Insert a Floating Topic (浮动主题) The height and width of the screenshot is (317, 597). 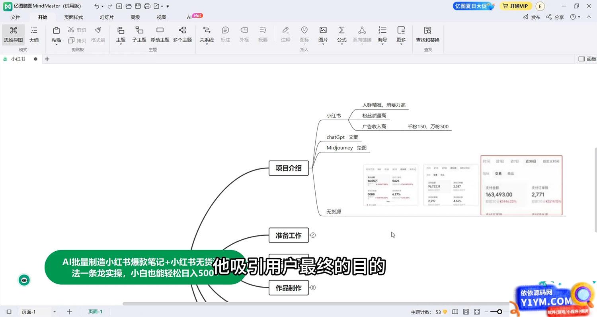click(160, 34)
